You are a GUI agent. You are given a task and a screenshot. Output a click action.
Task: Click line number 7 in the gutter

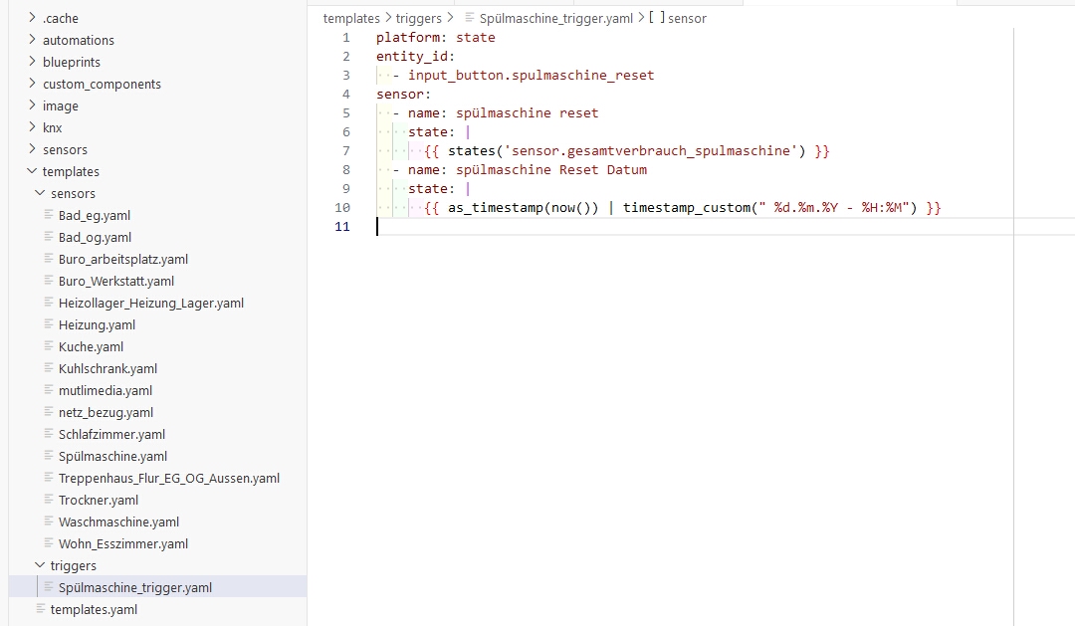[345, 150]
